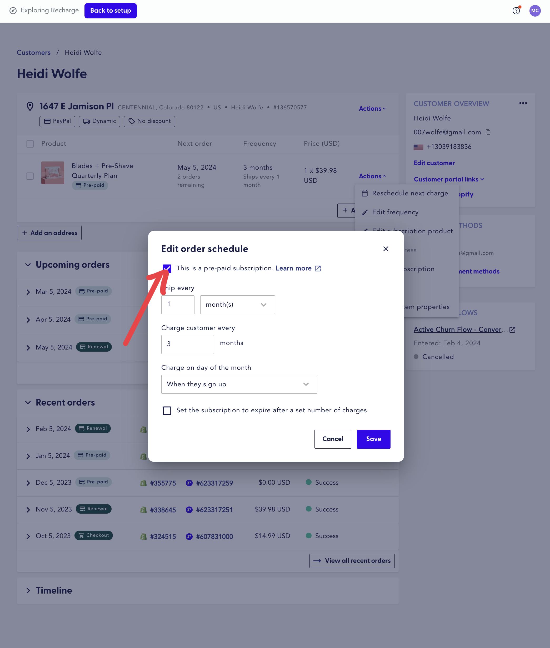The width and height of the screenshot is (550, 648).
Task: Expand the Recent orders section
Action: [27, 403]
